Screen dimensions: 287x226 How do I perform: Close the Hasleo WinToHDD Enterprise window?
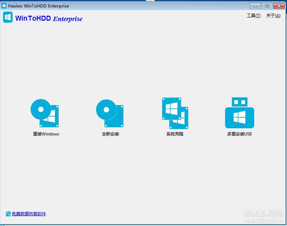[x=278, y=6]
